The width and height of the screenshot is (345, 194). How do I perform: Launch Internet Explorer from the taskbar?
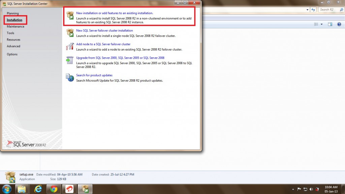point(38,189)
